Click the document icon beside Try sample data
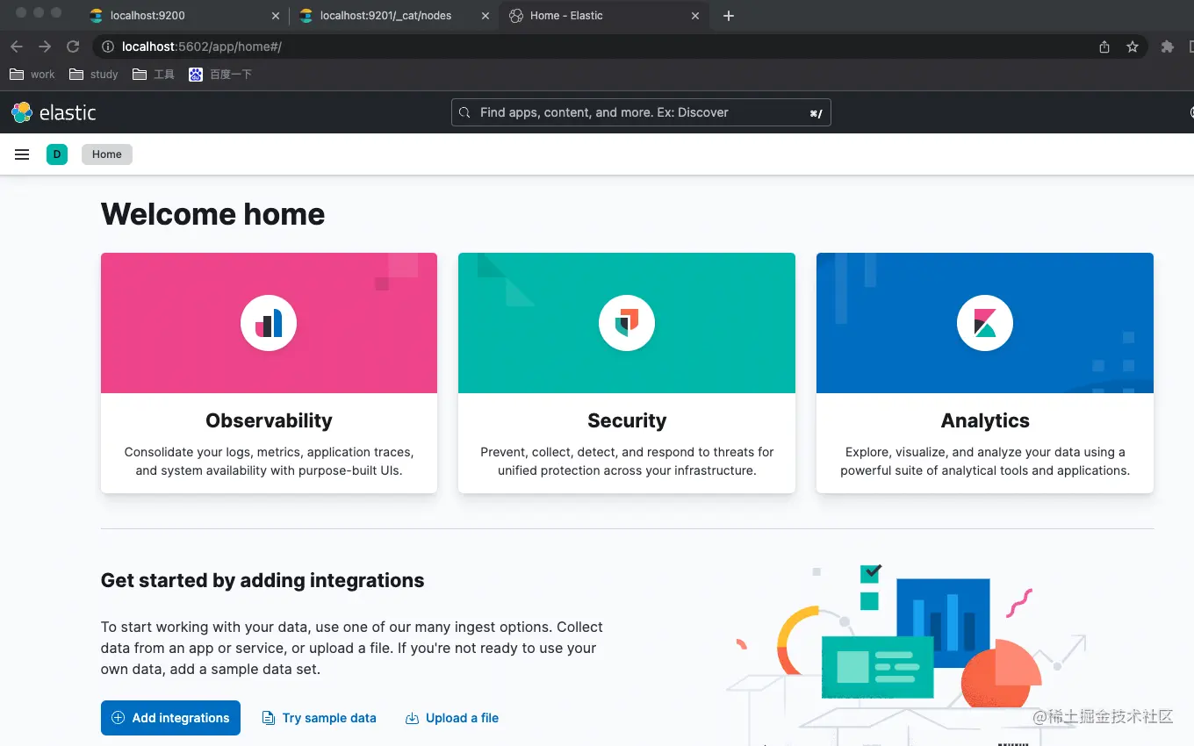Image resolution: width=1194 pixels, height=746 pixels. (269, 718)
